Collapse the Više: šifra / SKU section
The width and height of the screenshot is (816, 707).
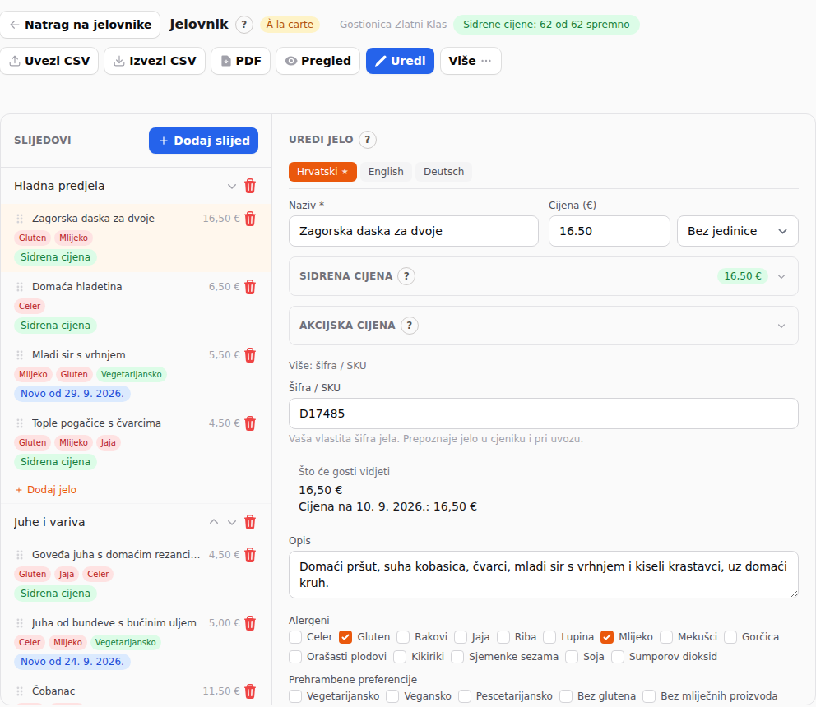pos(327,366)
